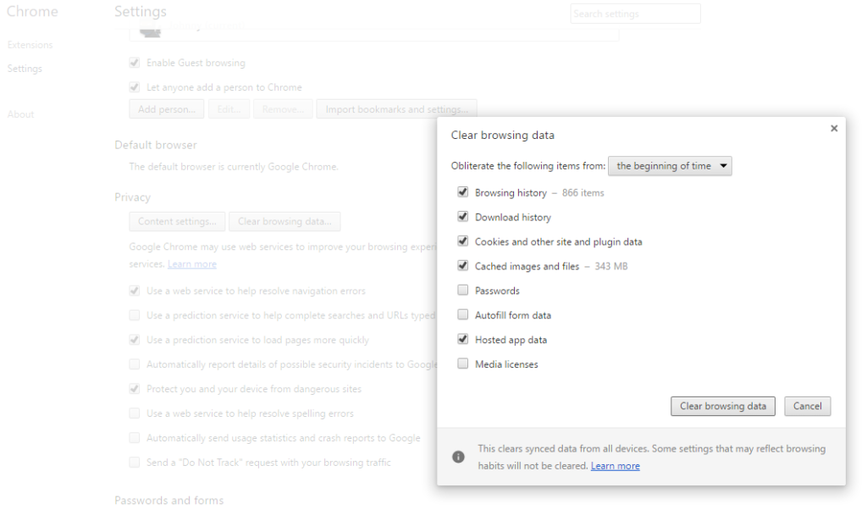Screen dimensions: 867x510
Task: Toggle the Download history checkbox
Action: coord(462,217)
